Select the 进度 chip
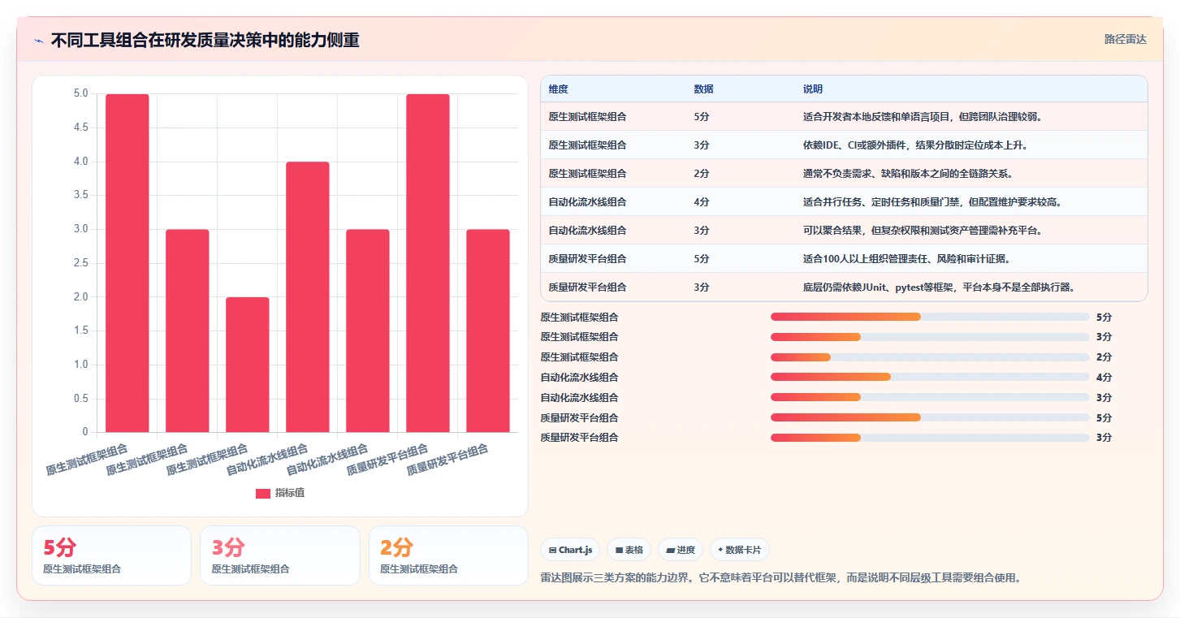1180x618 pixels. click(681, 550)
